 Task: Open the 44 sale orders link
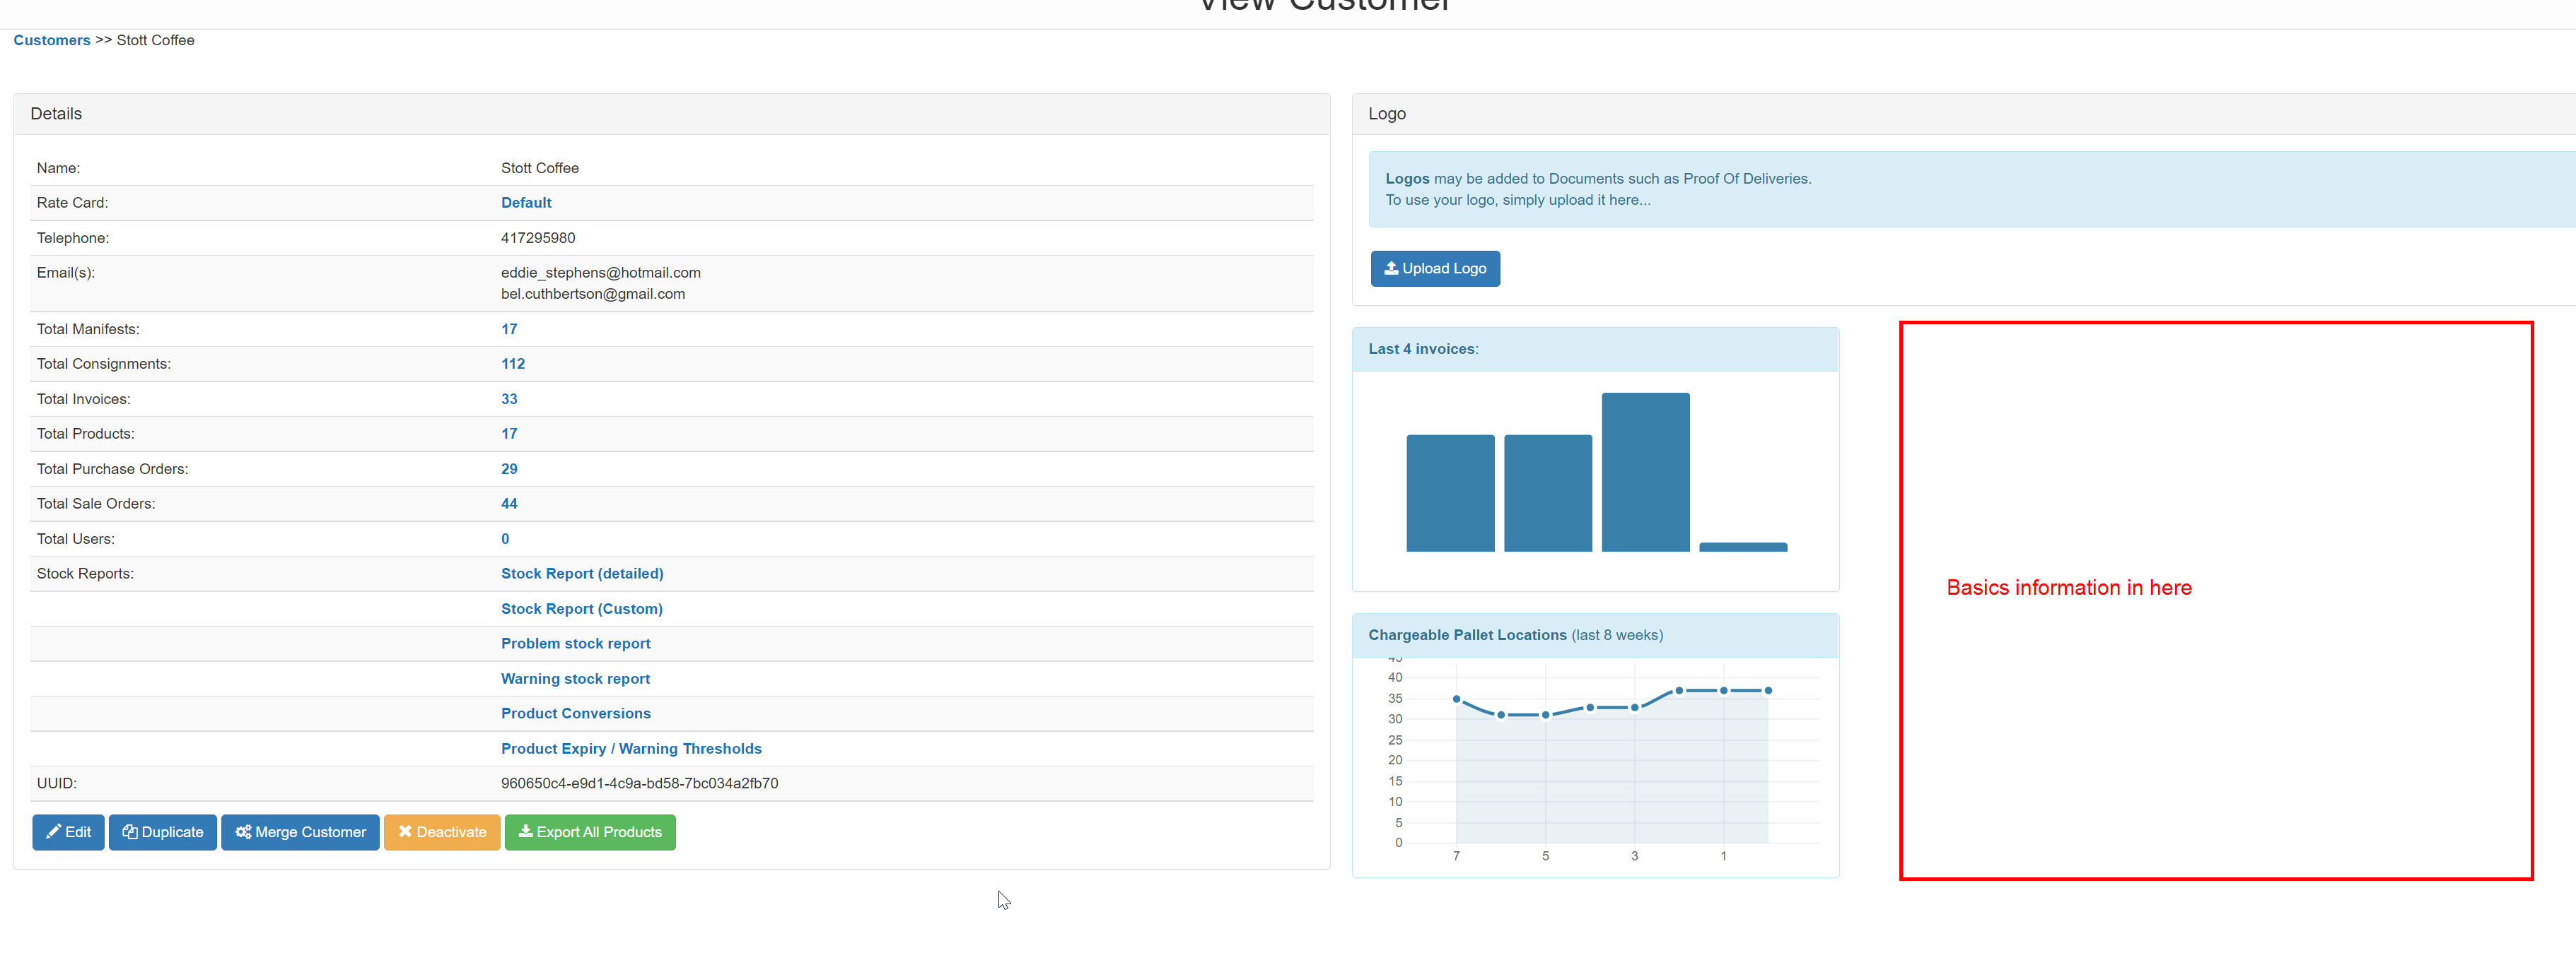[x=509, y=504]
